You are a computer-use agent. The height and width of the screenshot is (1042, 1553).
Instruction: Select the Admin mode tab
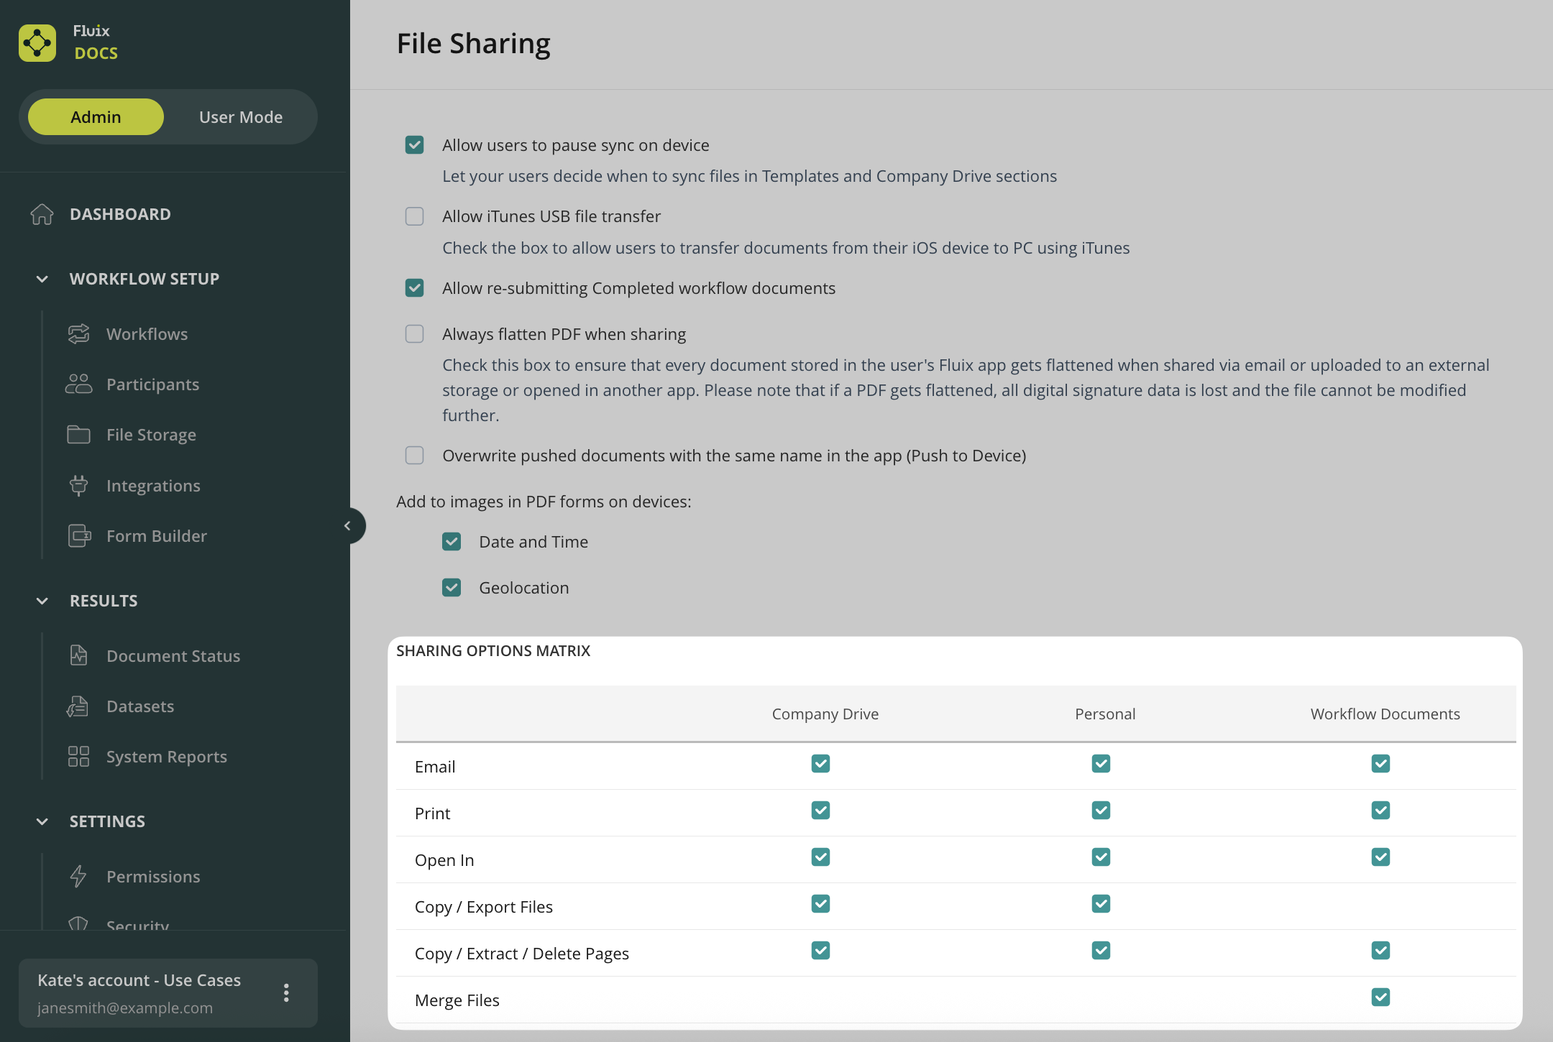tap(96, 117)
